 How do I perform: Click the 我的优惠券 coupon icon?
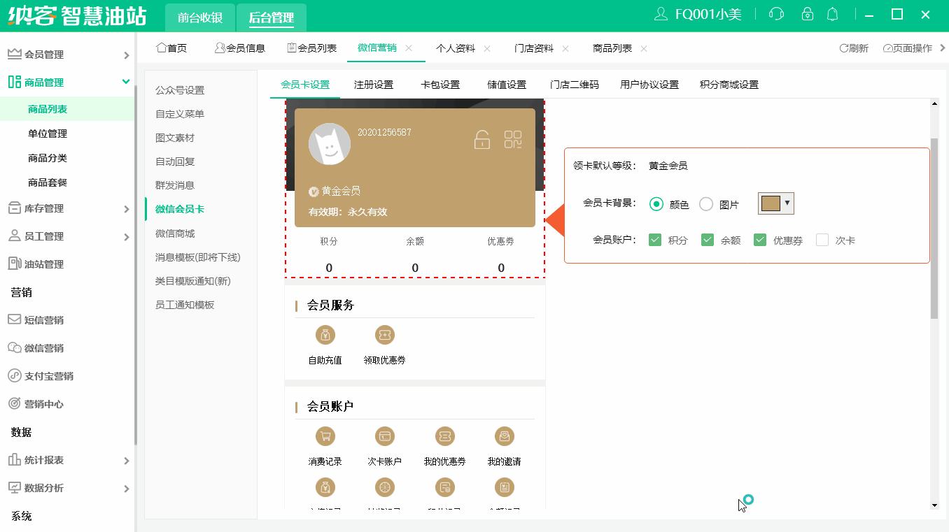444,435
